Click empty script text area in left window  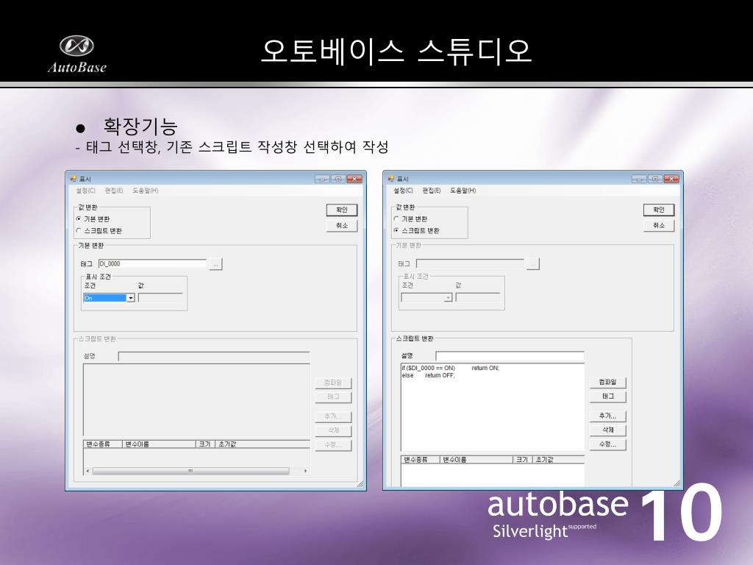(x=196, y=399)
